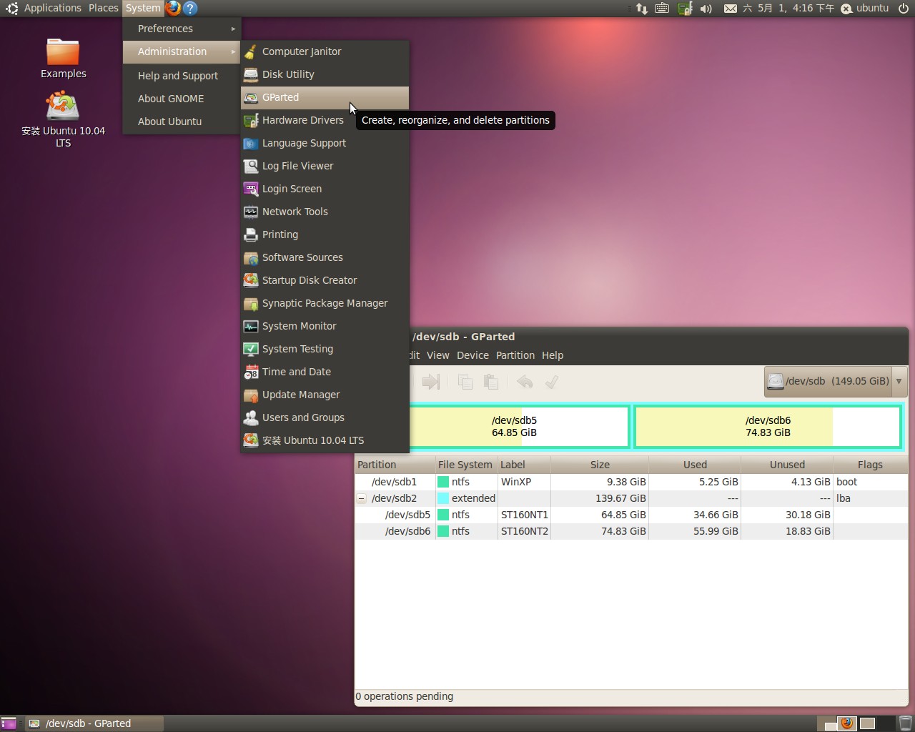The image size is (915, 732).
Task: Open Startup Disk Creator entry
Action: [325, 280]
